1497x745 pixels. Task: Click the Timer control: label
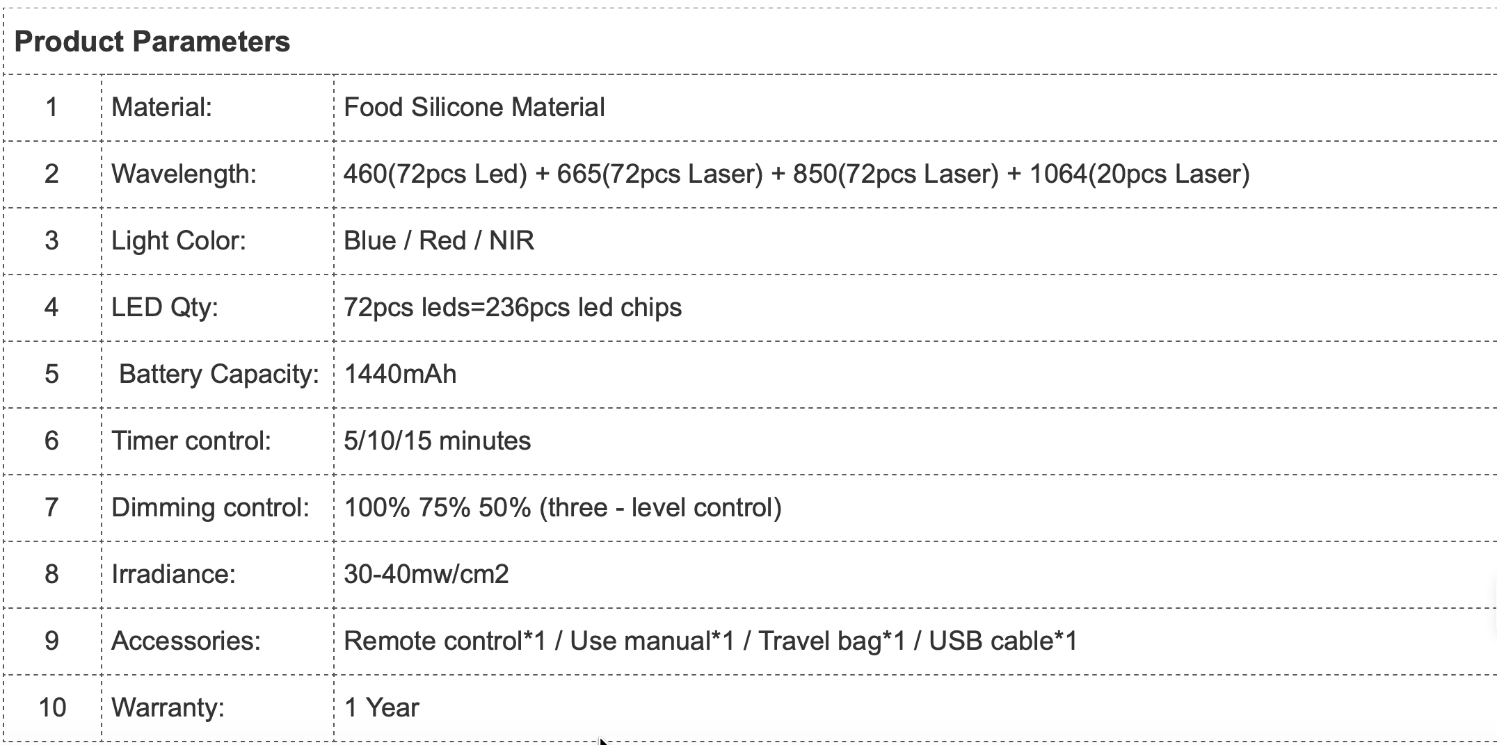click(191, 441)
